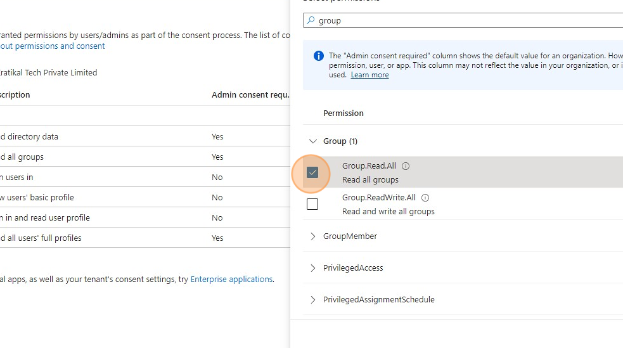Collapse the Group (1) permission section
Screen dimensions: 623x348
pyautogui.click(x=312, y=141)
